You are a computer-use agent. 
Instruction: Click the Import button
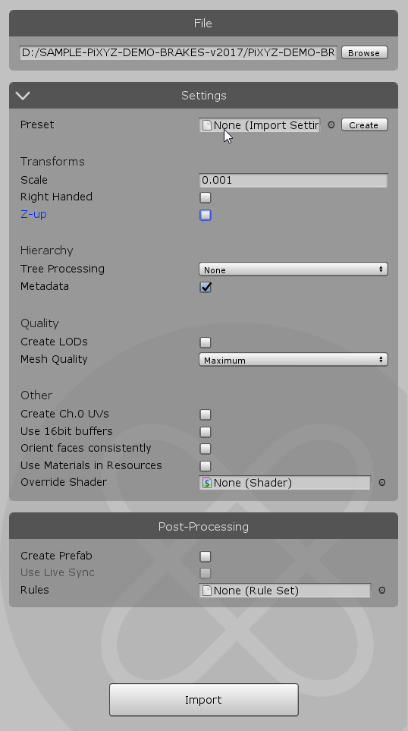pos(204,700)
